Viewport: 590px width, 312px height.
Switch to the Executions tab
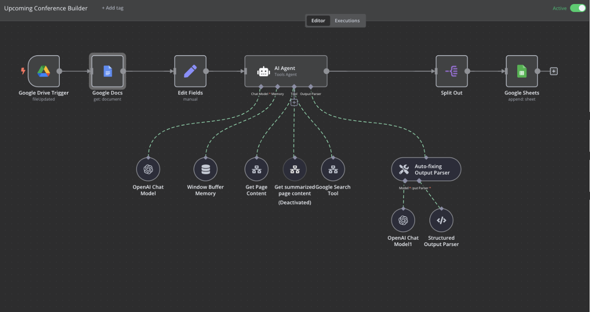(x=347, y=20)
